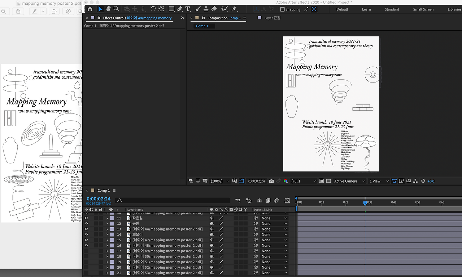Image resolution: width=462 pixels, height=277 pixels.
Task: Select the Zoom magnifier tool
Action: [116, 9]
